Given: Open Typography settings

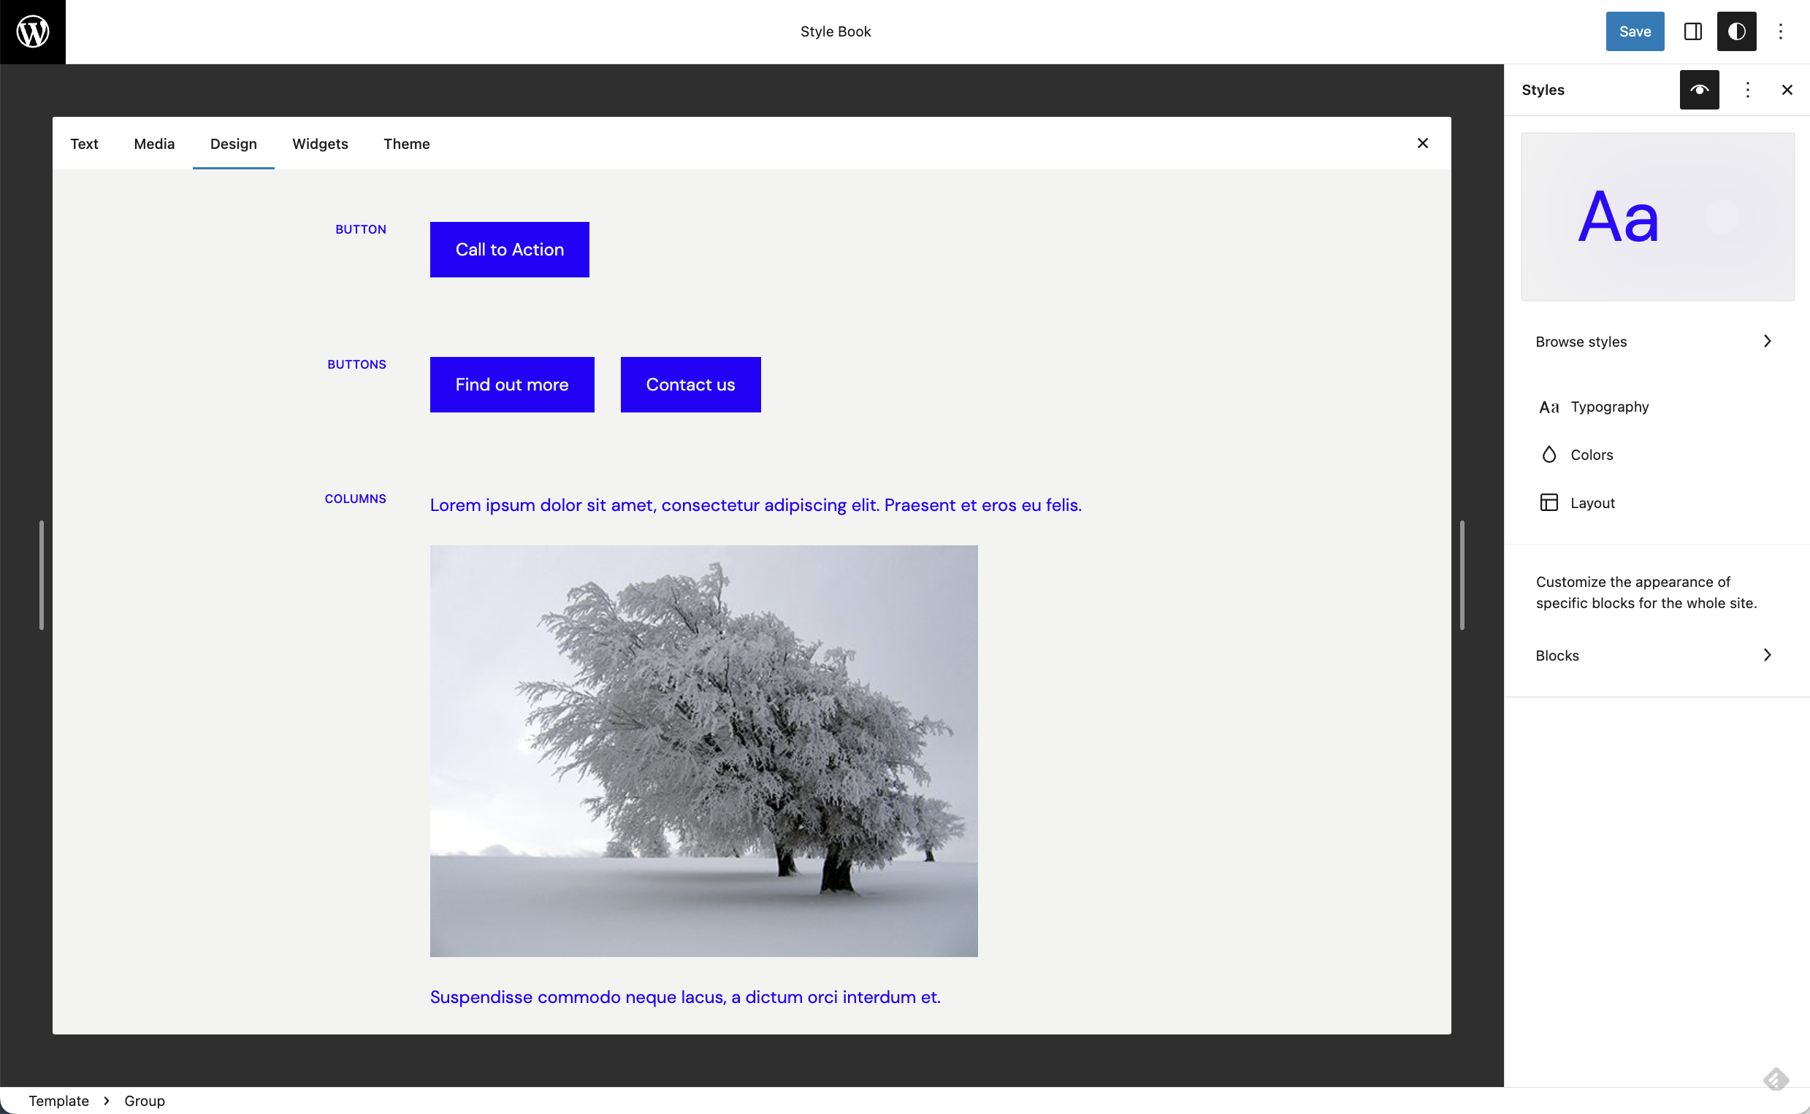Looking at the screenshot, I should 1657,407.
